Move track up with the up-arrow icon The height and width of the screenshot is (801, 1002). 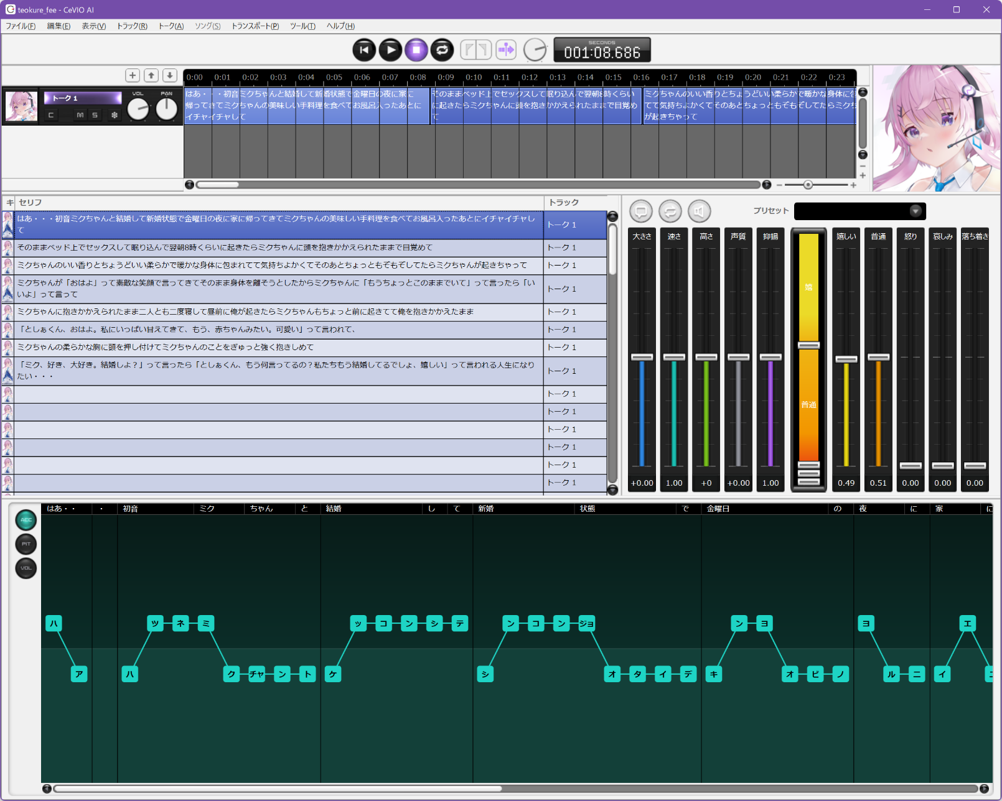point(151,75)
